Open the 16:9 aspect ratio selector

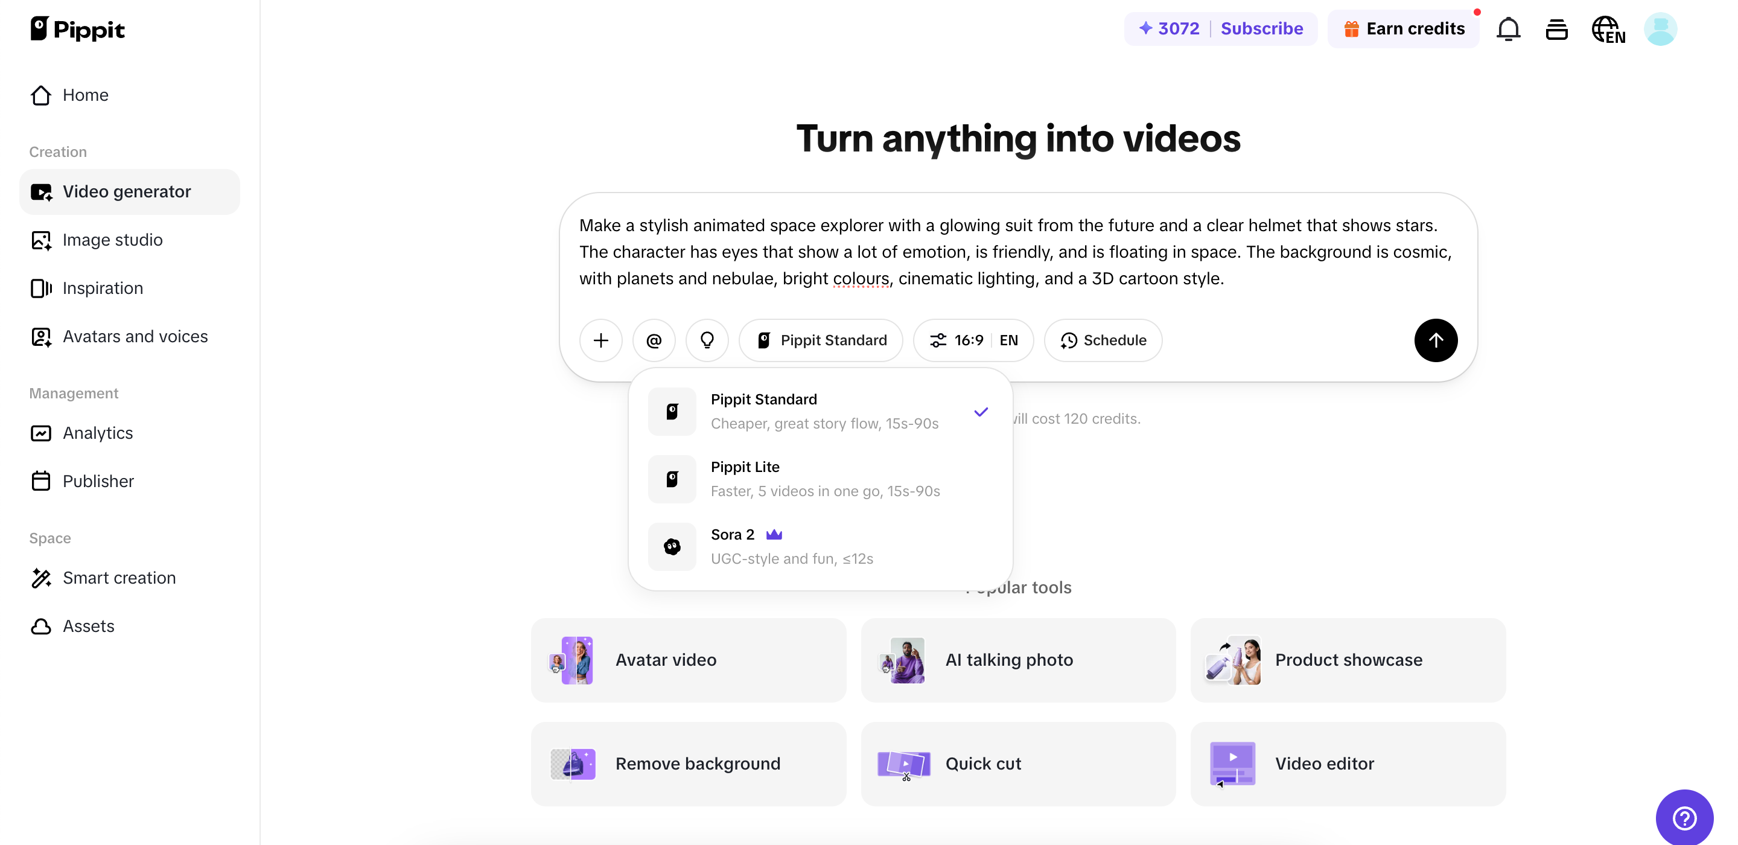972,340
